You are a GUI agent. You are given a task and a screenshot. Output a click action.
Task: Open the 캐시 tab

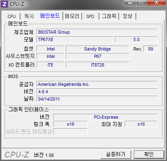[29, 16]
